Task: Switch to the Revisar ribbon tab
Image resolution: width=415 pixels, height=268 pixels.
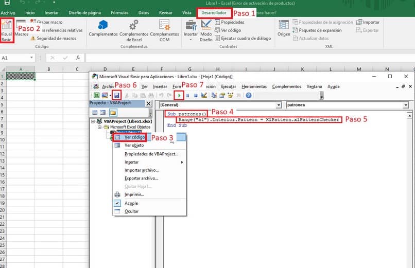Action: [165, 13]
